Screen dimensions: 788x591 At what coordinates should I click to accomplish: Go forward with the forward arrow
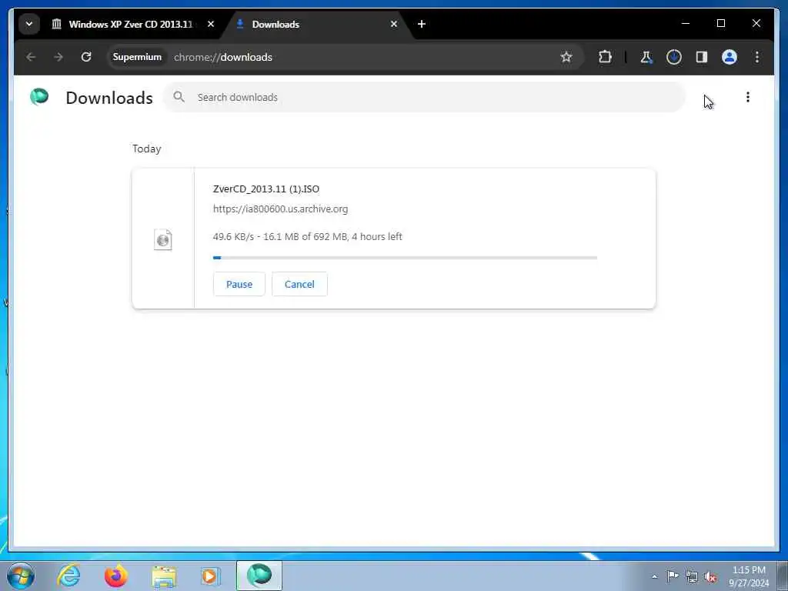coord(58,57)
